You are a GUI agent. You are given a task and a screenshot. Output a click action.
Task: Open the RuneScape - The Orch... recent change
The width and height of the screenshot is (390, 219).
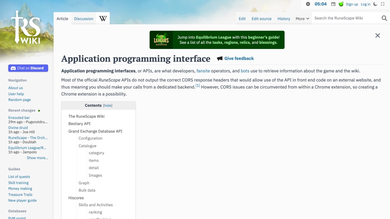(28, 138)
